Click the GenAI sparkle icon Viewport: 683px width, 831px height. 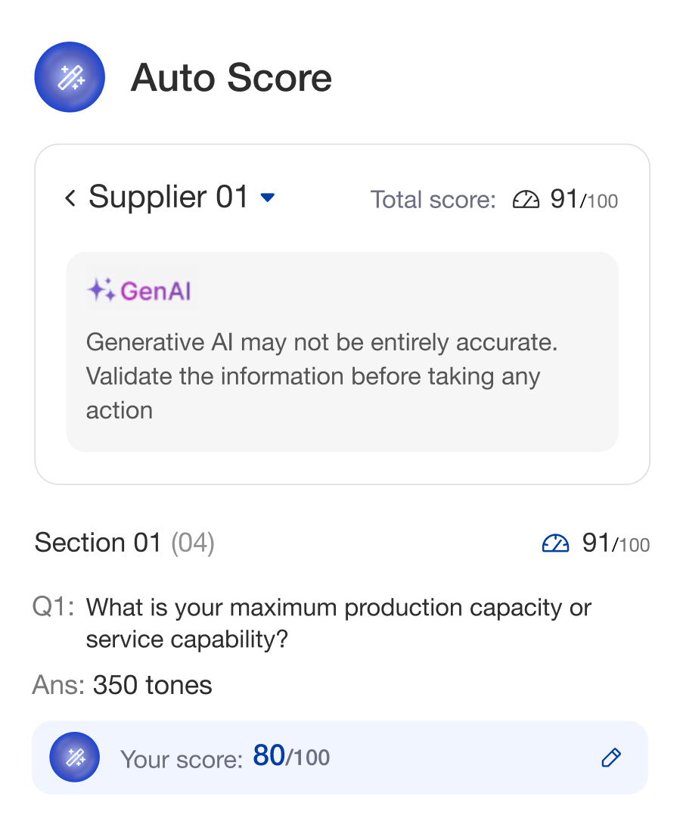point(101,290)
